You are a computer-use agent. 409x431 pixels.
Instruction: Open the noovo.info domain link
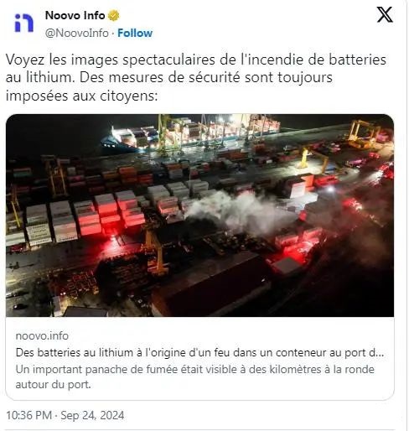tap(42, 335)
